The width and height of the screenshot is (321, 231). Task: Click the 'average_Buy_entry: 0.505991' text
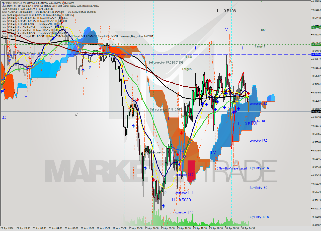coord(137,36)
